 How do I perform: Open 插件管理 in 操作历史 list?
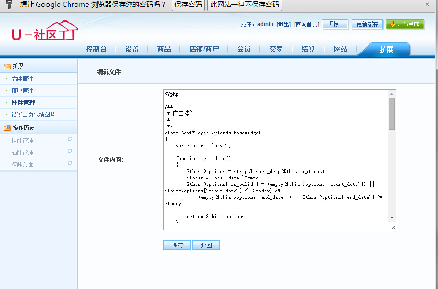coord(23,152)
